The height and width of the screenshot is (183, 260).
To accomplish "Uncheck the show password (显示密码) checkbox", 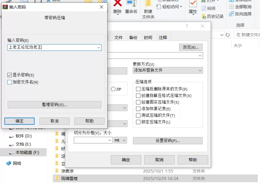I will pos(10,75).
